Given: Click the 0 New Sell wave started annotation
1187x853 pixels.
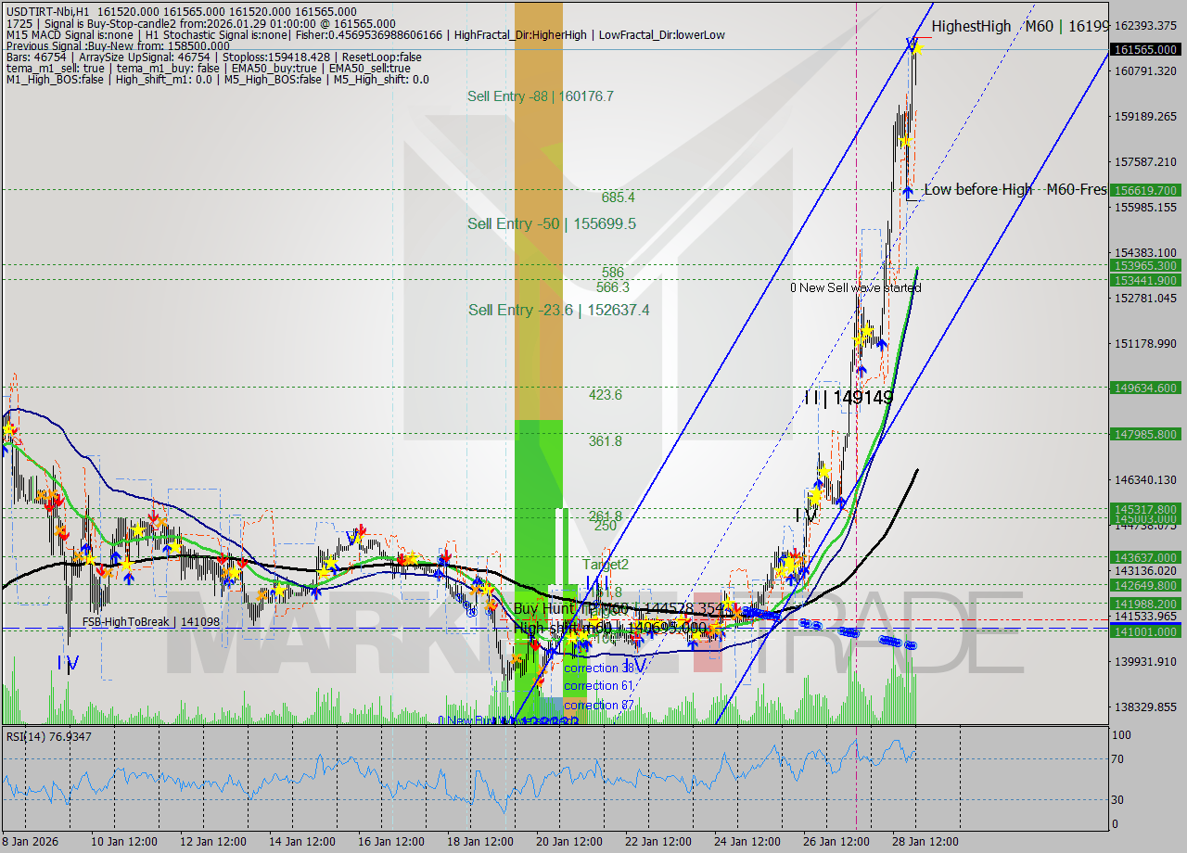Looking at the screenshot, I should point(855,287).
